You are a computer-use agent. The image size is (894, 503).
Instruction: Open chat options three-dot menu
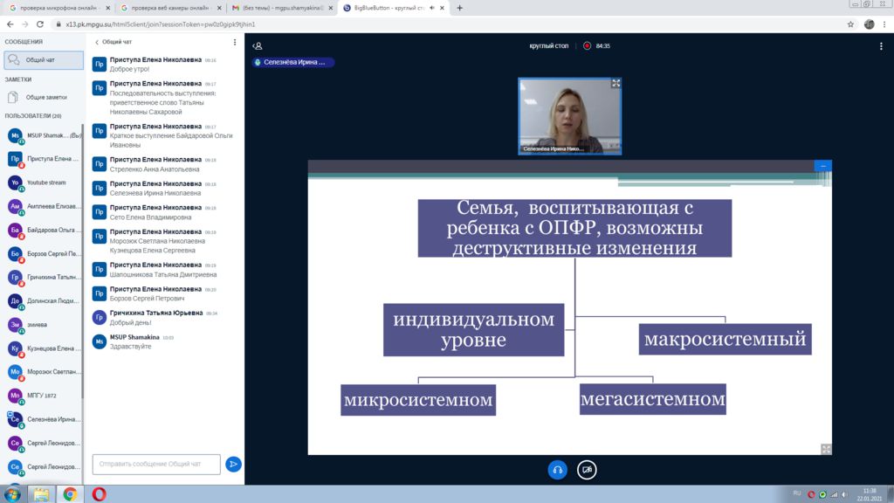coord(234,42)
